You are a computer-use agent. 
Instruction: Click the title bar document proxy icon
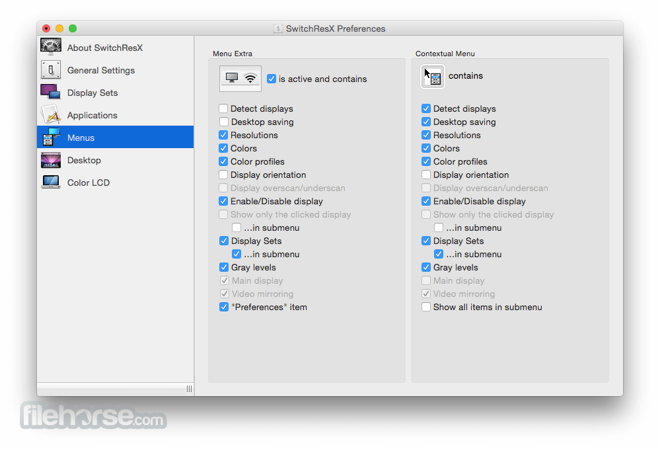(277, 28)
